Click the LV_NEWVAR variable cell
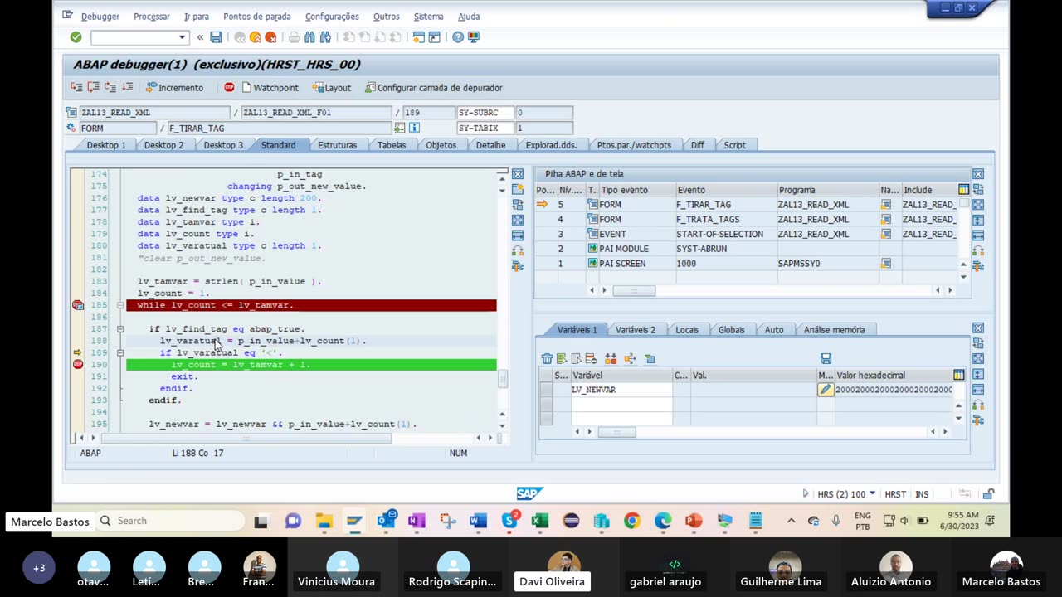Screen dimensions: 1062x597 [621, 390]
